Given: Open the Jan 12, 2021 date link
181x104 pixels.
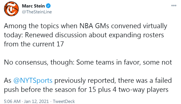Looking at the screenshot, I should [x=36, y=101].
